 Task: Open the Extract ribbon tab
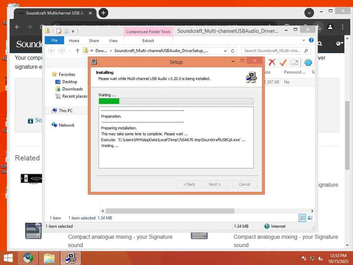148,41
